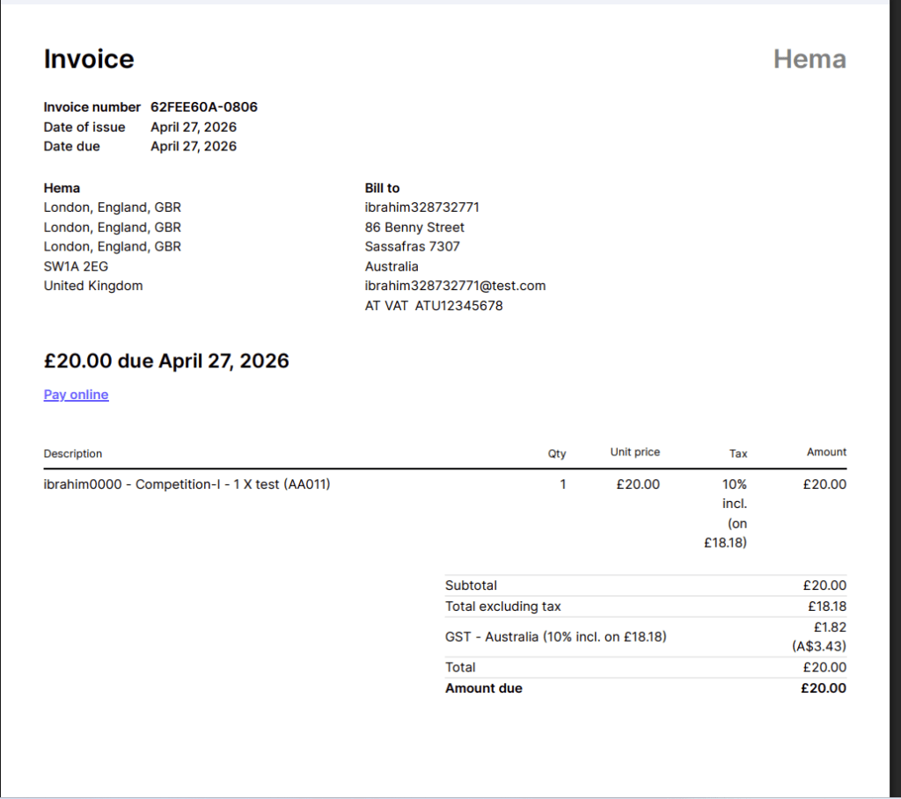Click the Invoice heading

coord(89,59)
